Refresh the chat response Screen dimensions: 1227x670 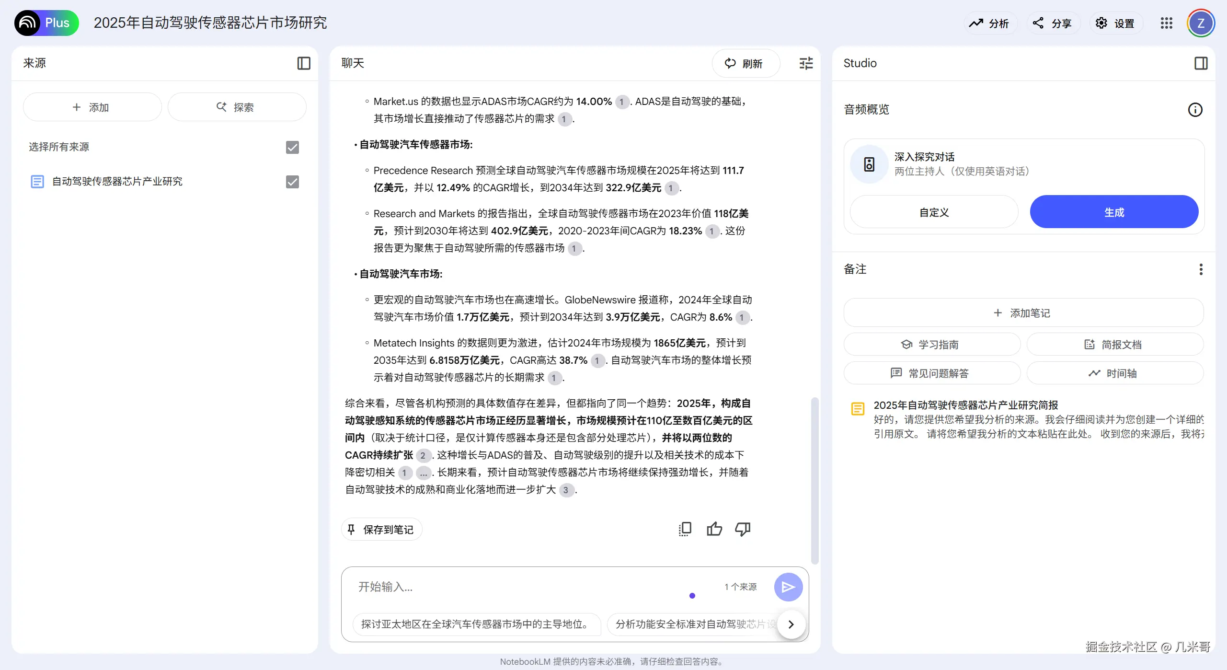[x=745, y=63]
